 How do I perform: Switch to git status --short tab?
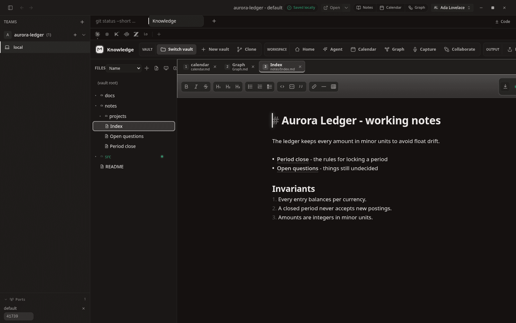[x=115, y=21]
